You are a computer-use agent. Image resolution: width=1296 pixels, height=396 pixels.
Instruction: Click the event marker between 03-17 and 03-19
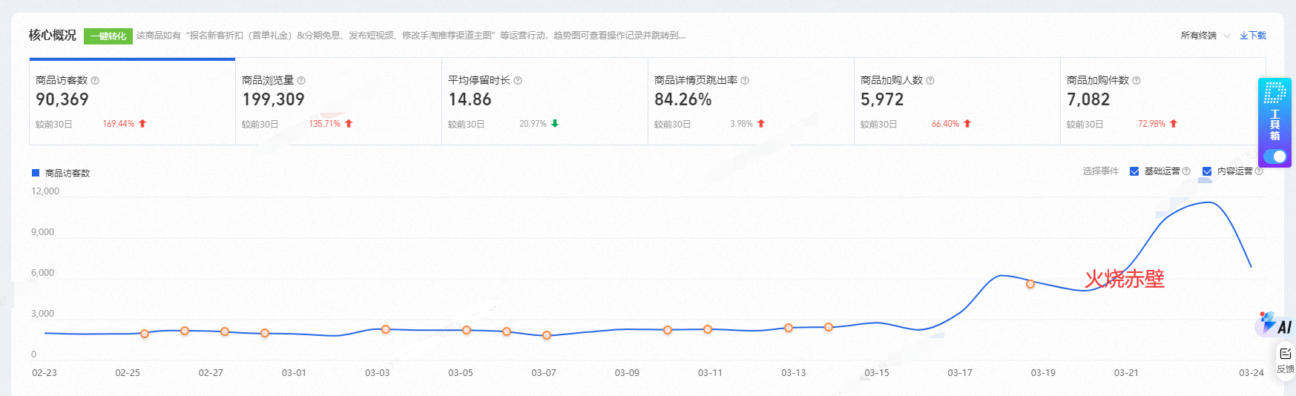click(x=1030, y=284)
